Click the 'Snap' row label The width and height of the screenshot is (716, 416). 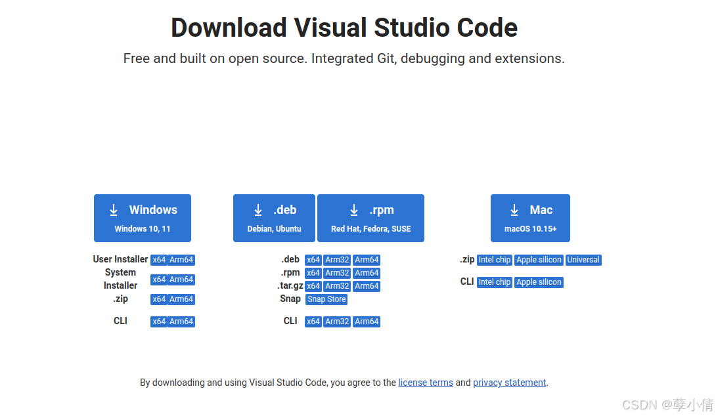pyautogui.click(x=290, y=299)
